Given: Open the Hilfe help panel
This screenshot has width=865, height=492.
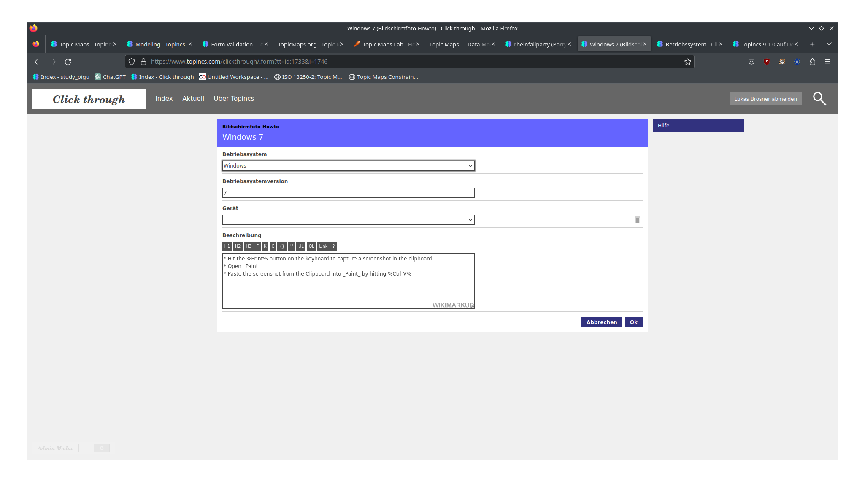Looking at the screenshot, I should pos(698,125).
